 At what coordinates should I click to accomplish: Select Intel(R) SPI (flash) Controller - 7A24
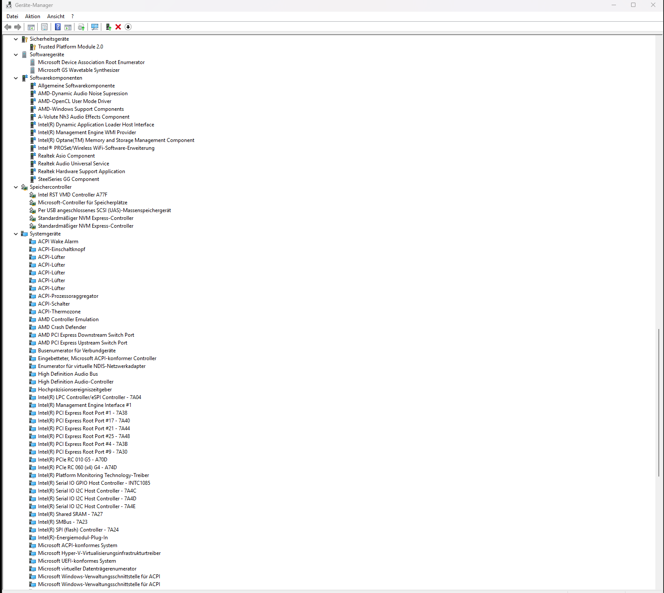tap(78, 530)
